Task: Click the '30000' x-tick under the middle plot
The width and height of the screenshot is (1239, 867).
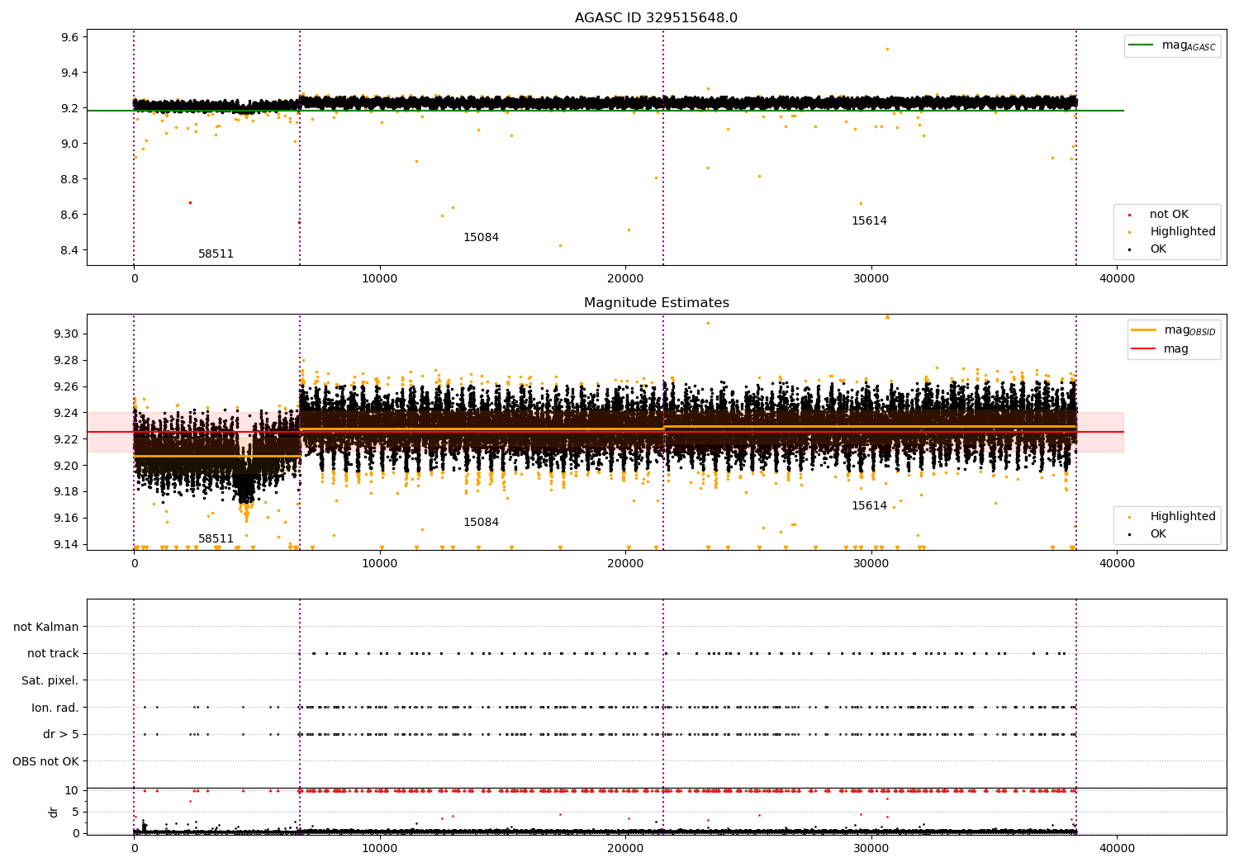Action: coord(871,563)
